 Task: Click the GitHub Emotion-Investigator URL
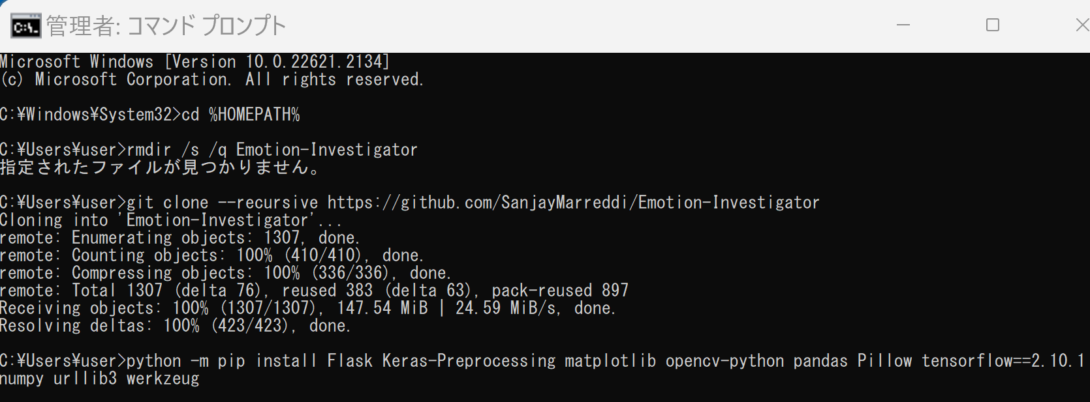pyautogui.click(x=573, y=203)
